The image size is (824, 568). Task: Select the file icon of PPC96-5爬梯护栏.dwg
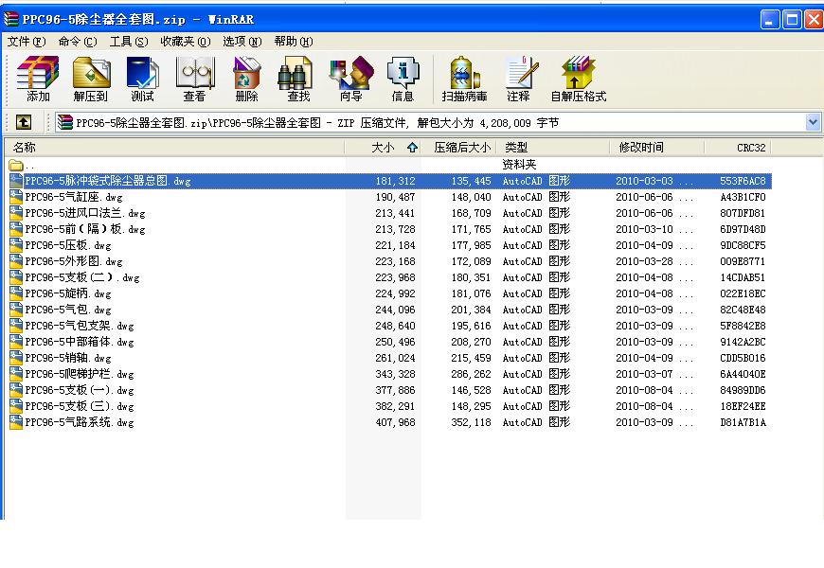pos(16,374)
